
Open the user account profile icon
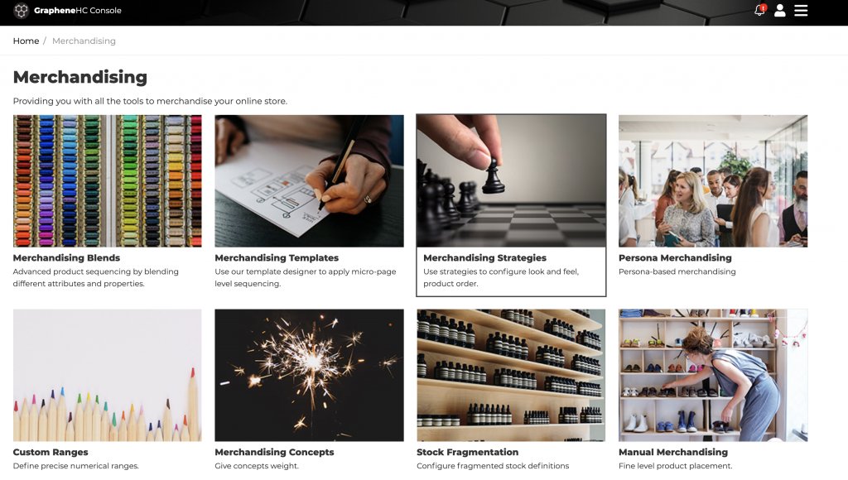[x=780, y=10]
